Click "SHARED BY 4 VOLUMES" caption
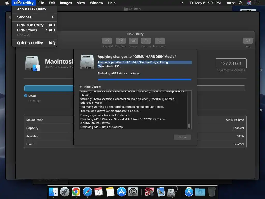Viewport: 265px width, 199px height. pyautogui.click(x=231, y=70)
